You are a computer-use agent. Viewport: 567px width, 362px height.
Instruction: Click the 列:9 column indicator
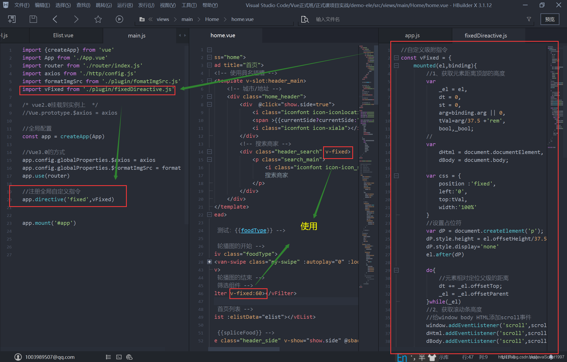click(483, 357)
